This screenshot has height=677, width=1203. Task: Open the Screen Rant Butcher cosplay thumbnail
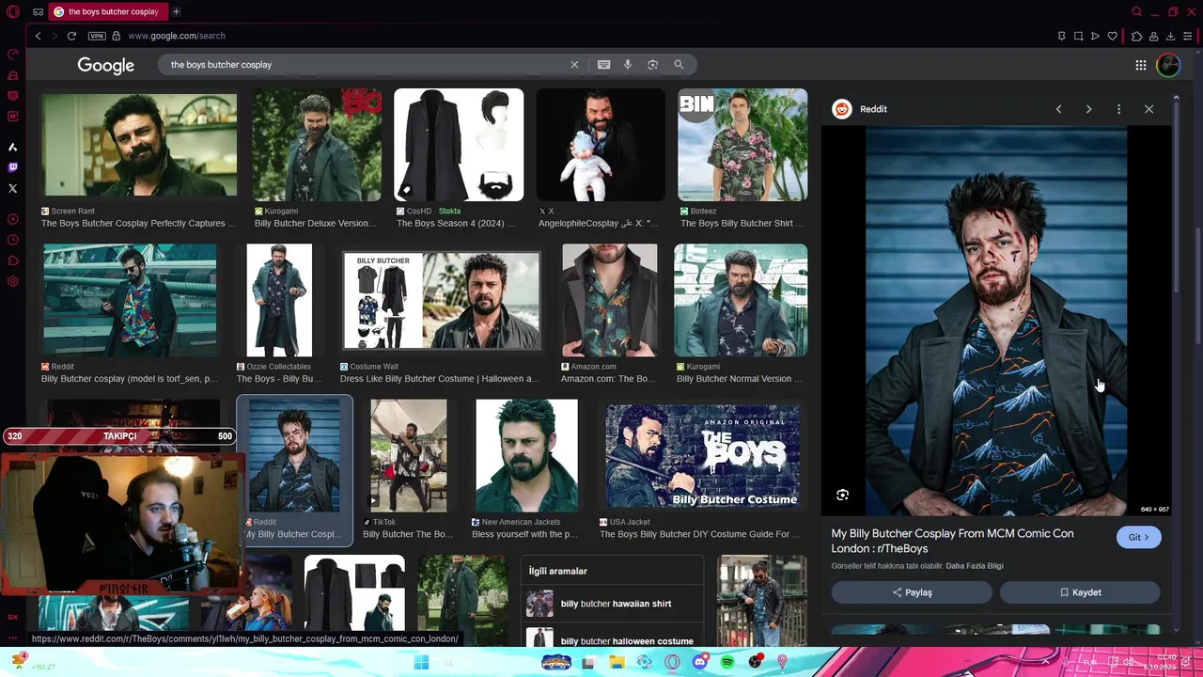[139, 144]
